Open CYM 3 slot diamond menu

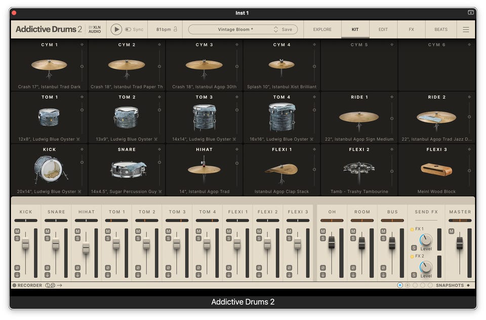[x=237, y=44]
